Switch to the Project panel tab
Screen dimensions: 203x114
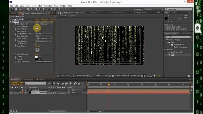[x=13, y=14]
